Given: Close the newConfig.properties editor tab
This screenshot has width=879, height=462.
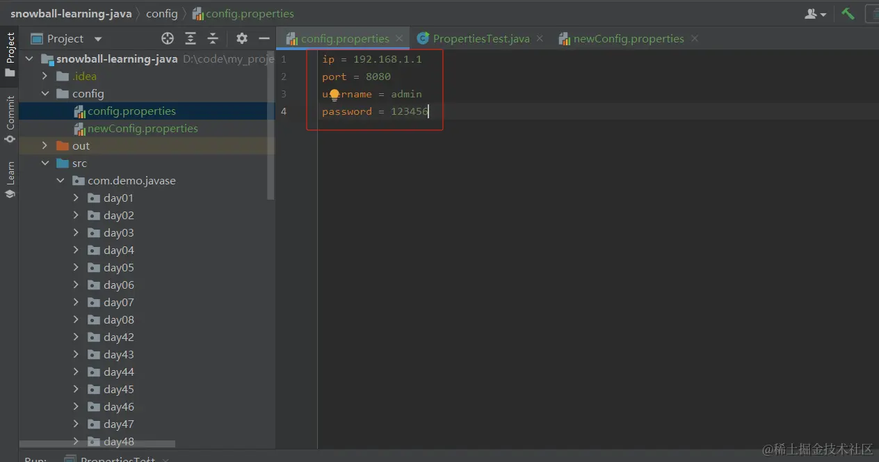Looking at the screenshot, I should pos(695,39).
